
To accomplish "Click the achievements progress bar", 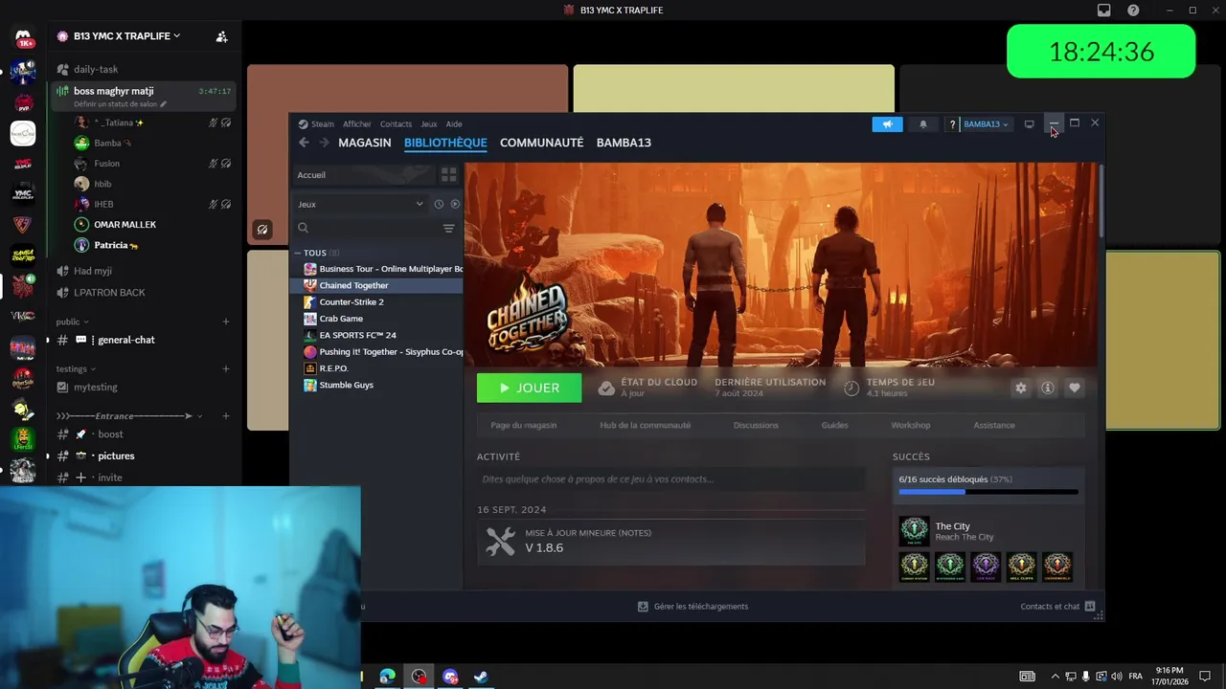I will 988,492.
